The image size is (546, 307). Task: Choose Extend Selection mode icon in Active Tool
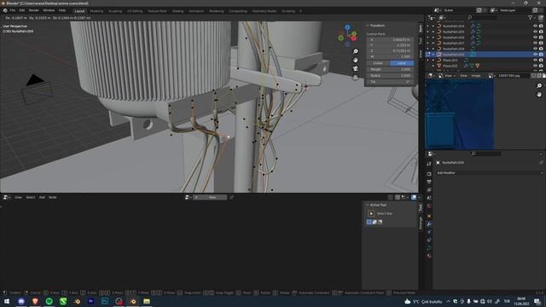click(x=375, y=222)
